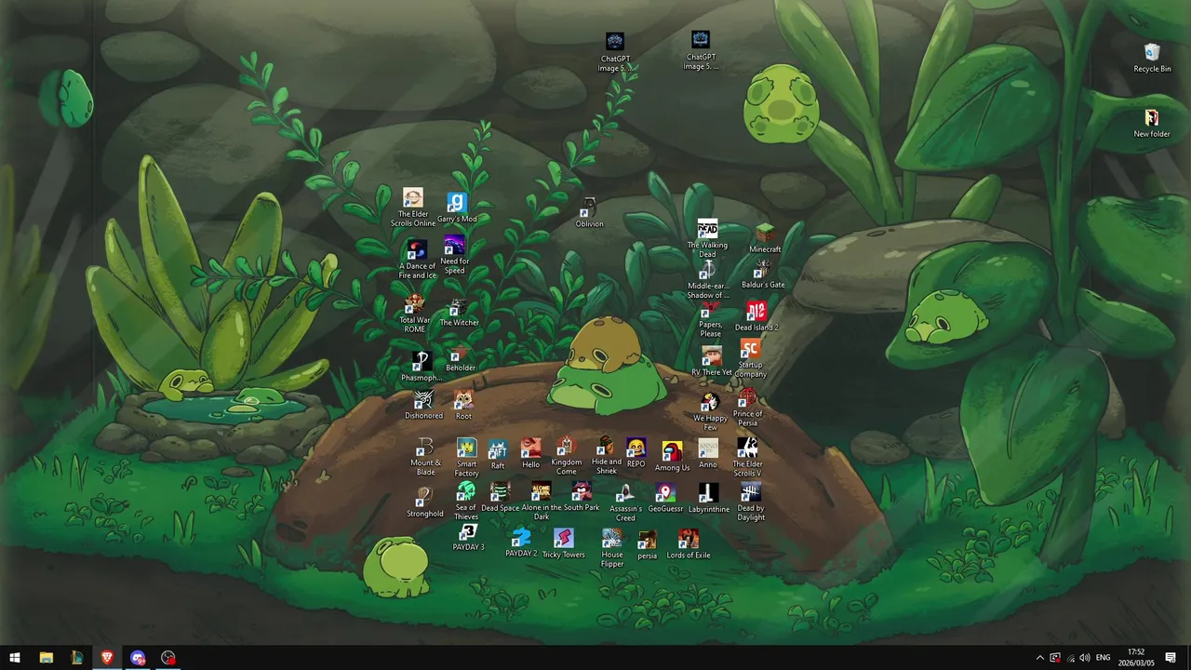The height and width of the screenshot is (670, 1191).
Task: Click The Witcher desktop icon
Action: (x=459, y=313)
